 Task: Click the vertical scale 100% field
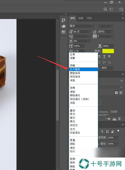[x=79, y=46]
